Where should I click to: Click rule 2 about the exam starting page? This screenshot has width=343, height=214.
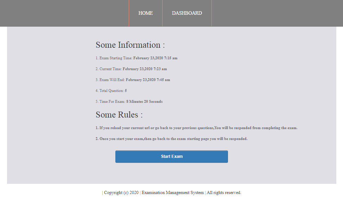(171, 139)
